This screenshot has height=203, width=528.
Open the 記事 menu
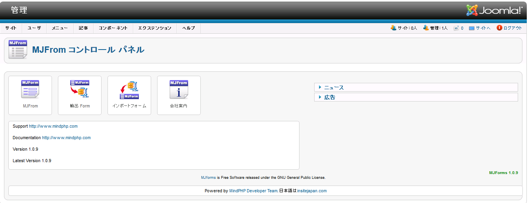83,28
